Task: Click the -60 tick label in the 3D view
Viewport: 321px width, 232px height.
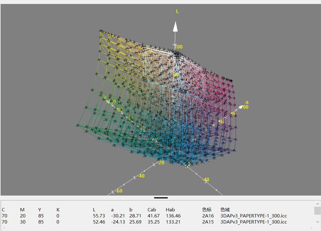Action: tap(119, 191)
